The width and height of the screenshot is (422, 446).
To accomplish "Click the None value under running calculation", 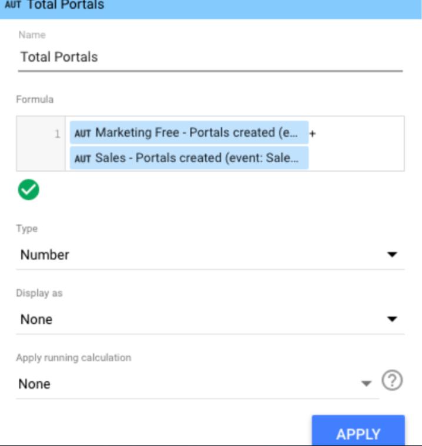I will coord(34,384).
